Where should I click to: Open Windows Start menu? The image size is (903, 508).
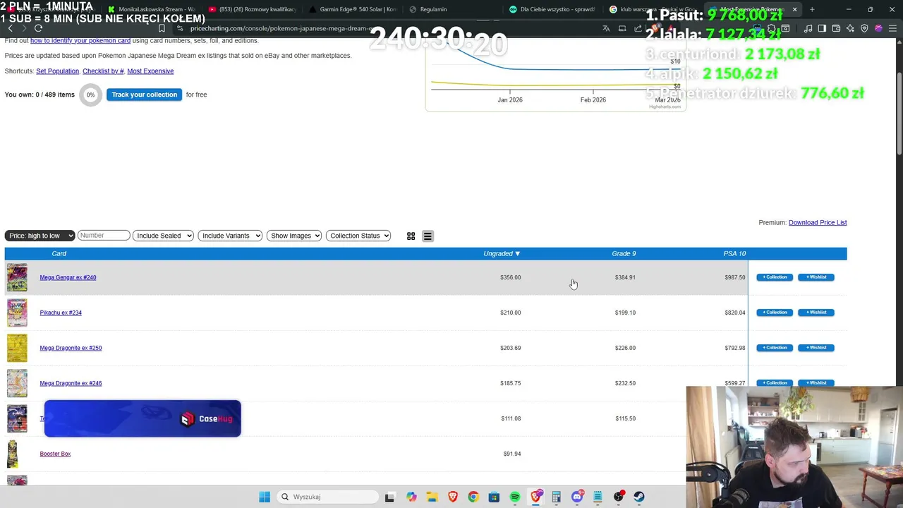tap(265, 497)
